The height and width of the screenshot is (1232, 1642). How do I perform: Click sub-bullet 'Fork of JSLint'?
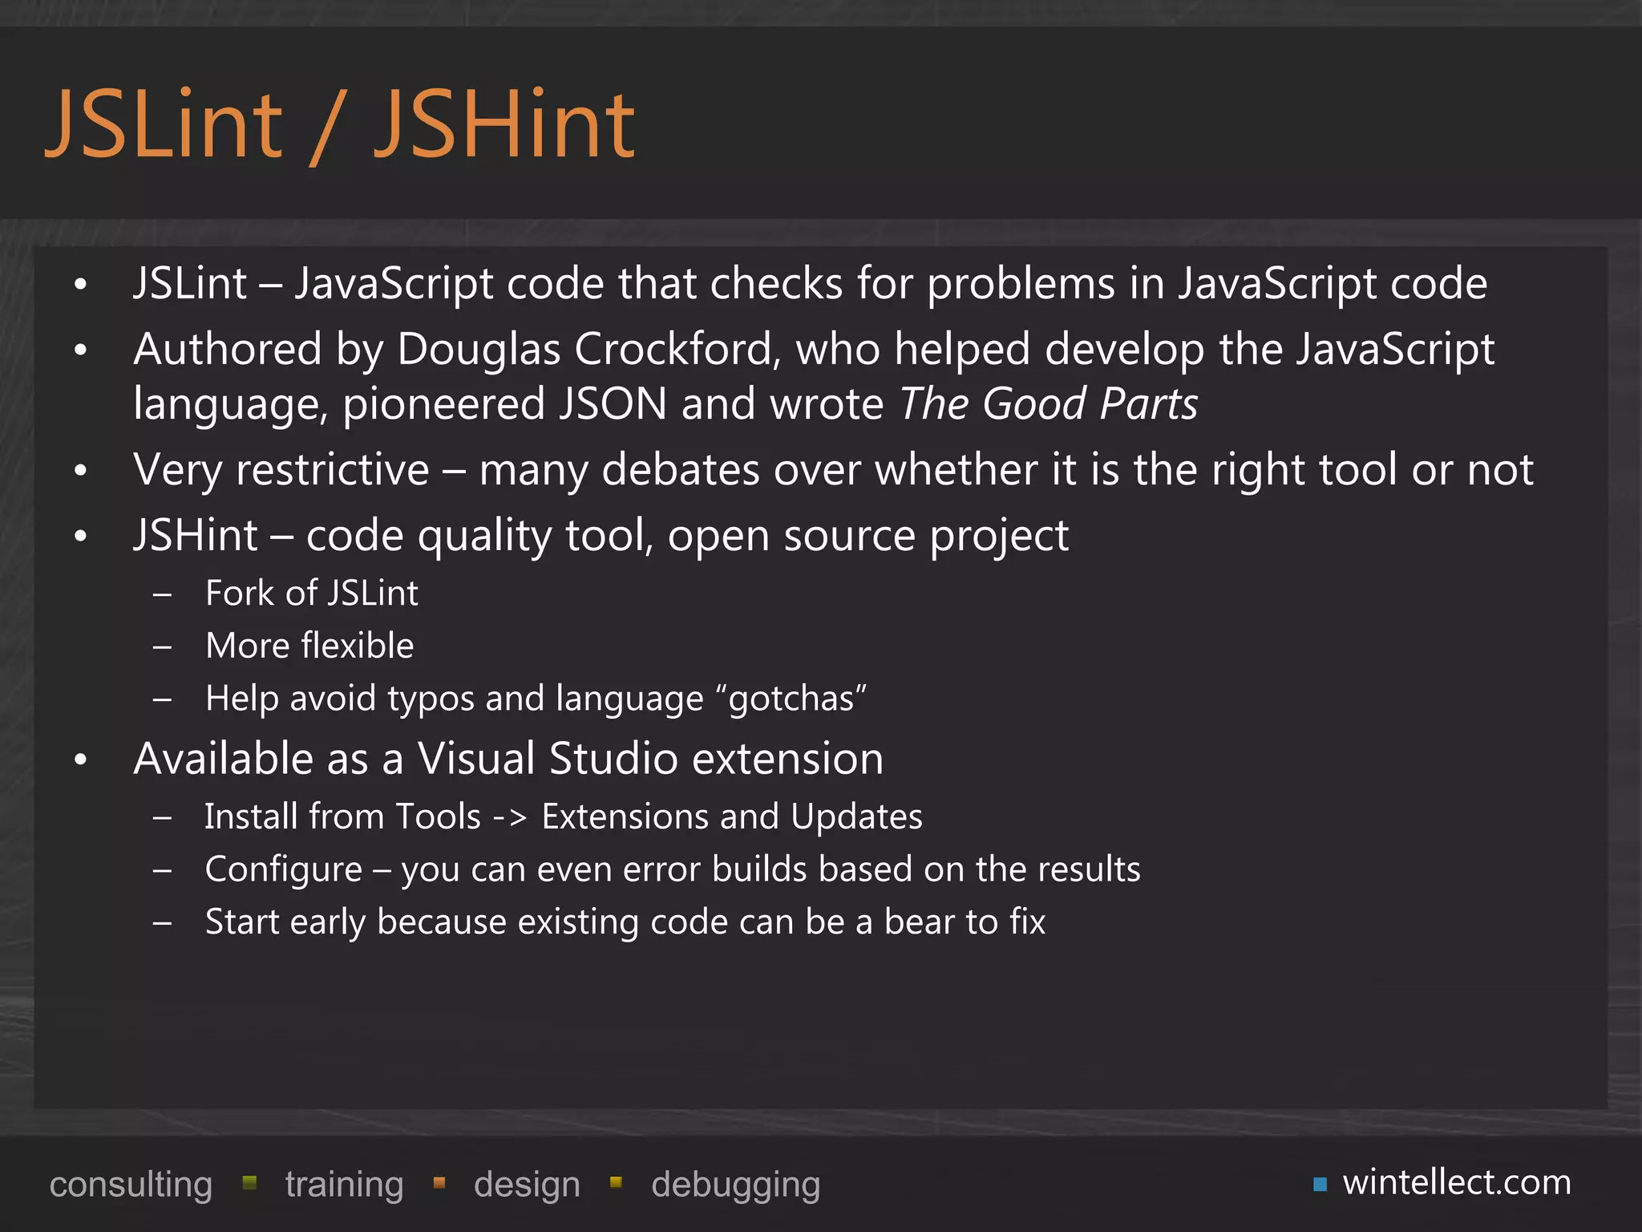pyautogui.click(x=312, y=594)
